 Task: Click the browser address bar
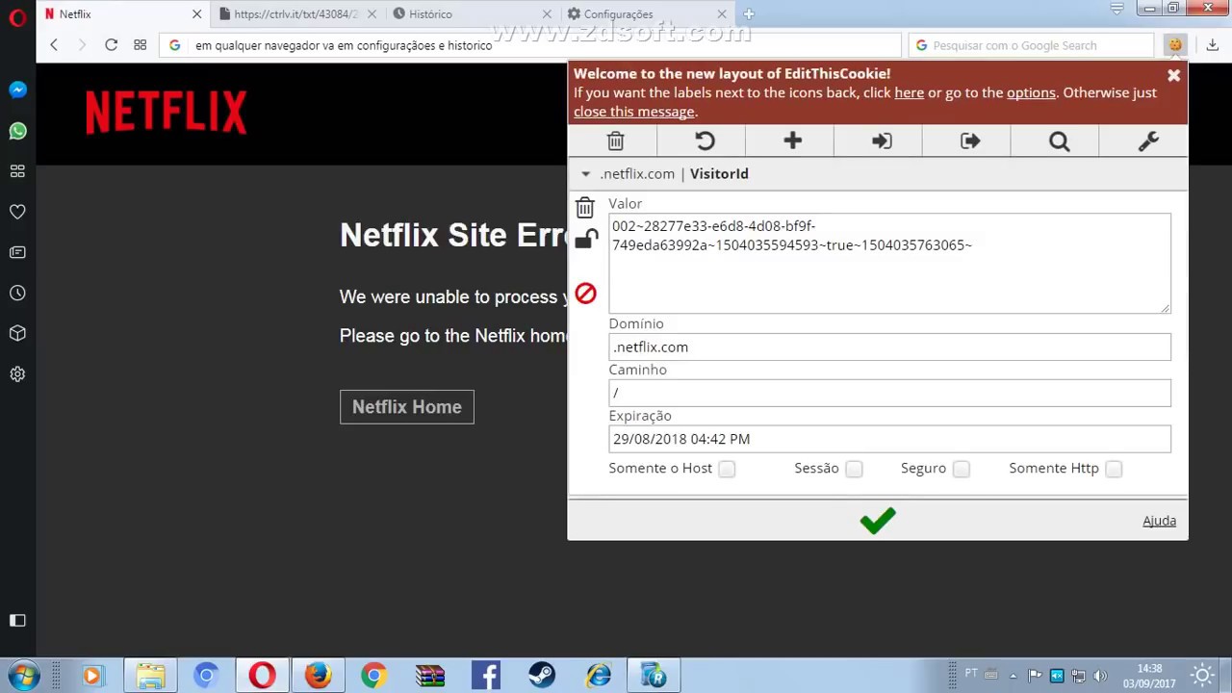click(530, 45)
